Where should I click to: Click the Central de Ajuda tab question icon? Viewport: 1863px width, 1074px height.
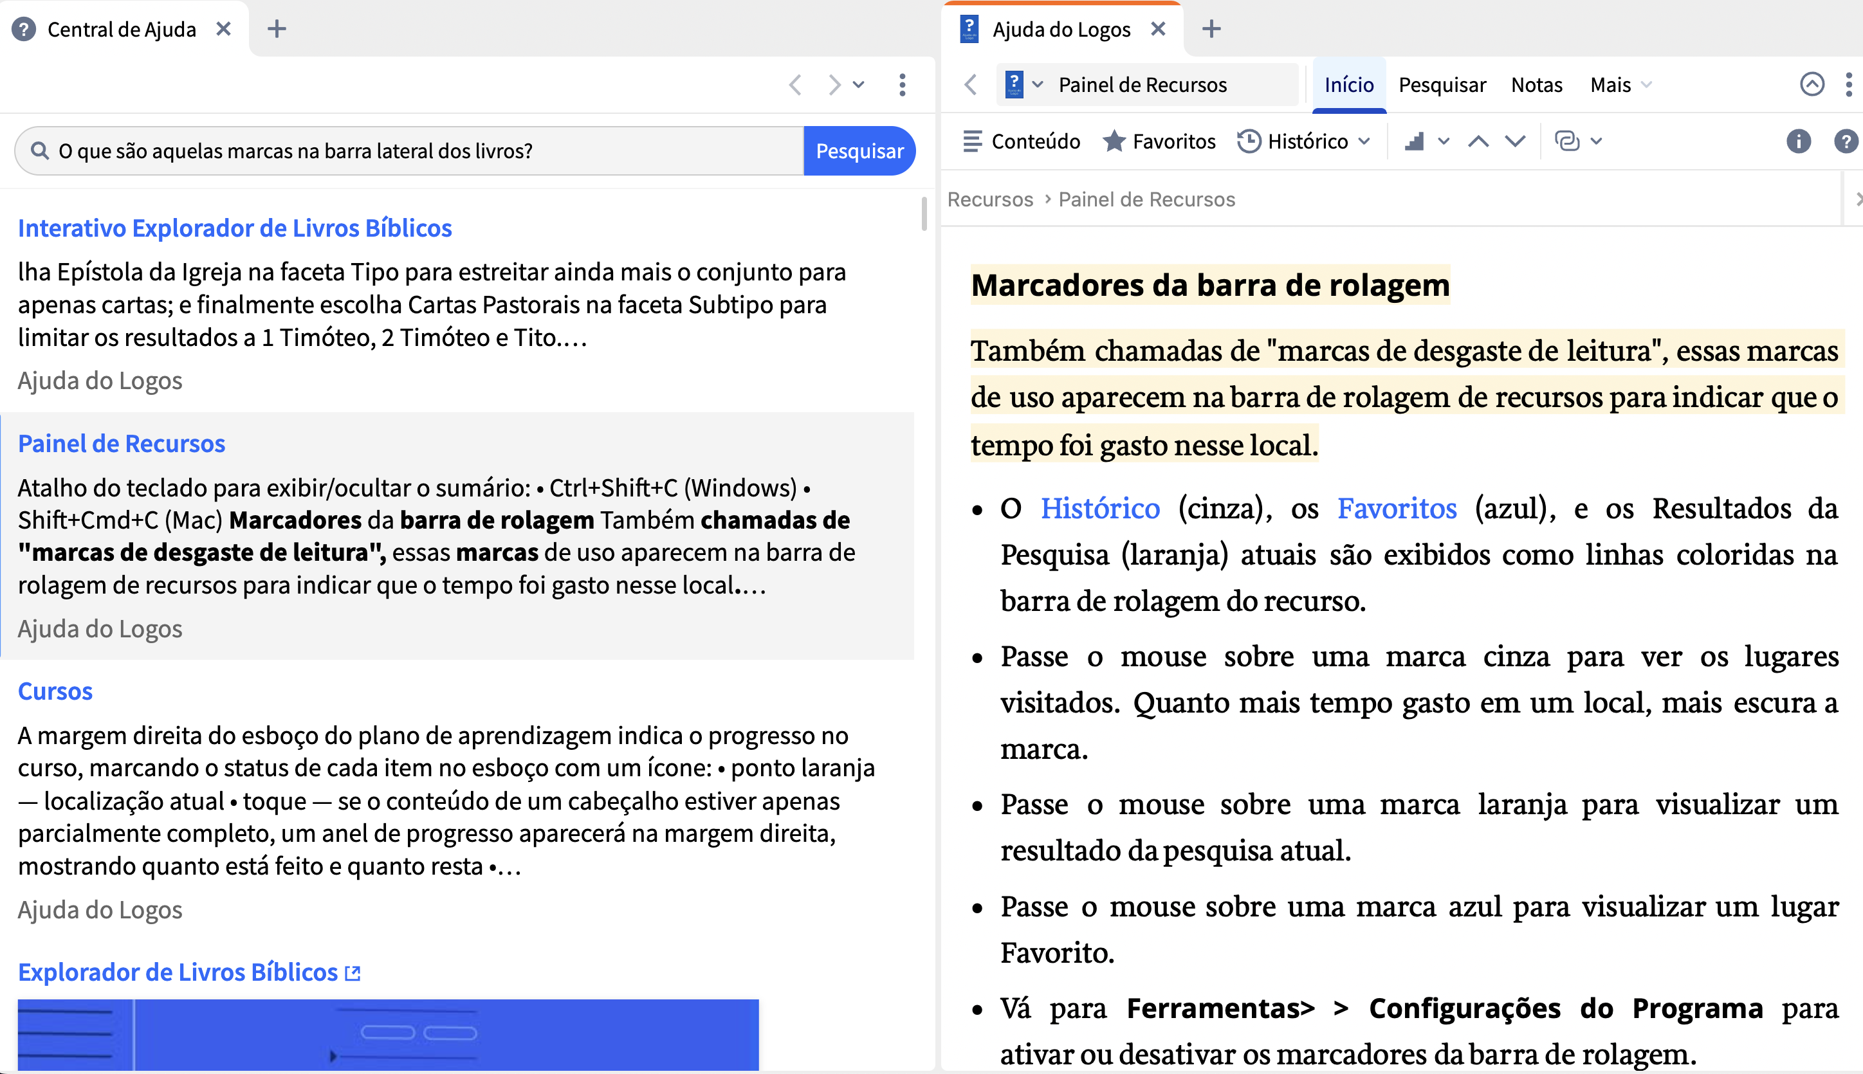click(x=24, y=30)
